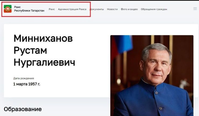Click the Минниханов surname heading
The width and height of the screenshot is (199, 116).
[x=43, y=38]
